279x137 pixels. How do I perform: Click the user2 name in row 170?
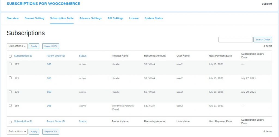(x=180, y=92)
